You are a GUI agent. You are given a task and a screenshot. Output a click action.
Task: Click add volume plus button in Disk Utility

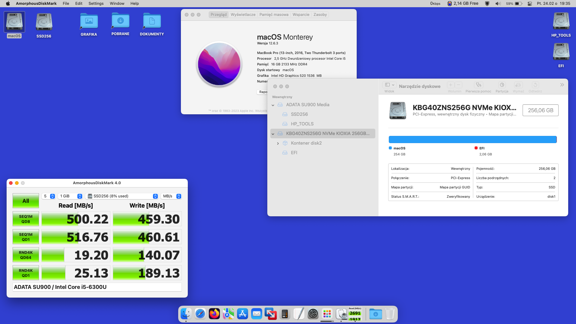pos(451,85)
